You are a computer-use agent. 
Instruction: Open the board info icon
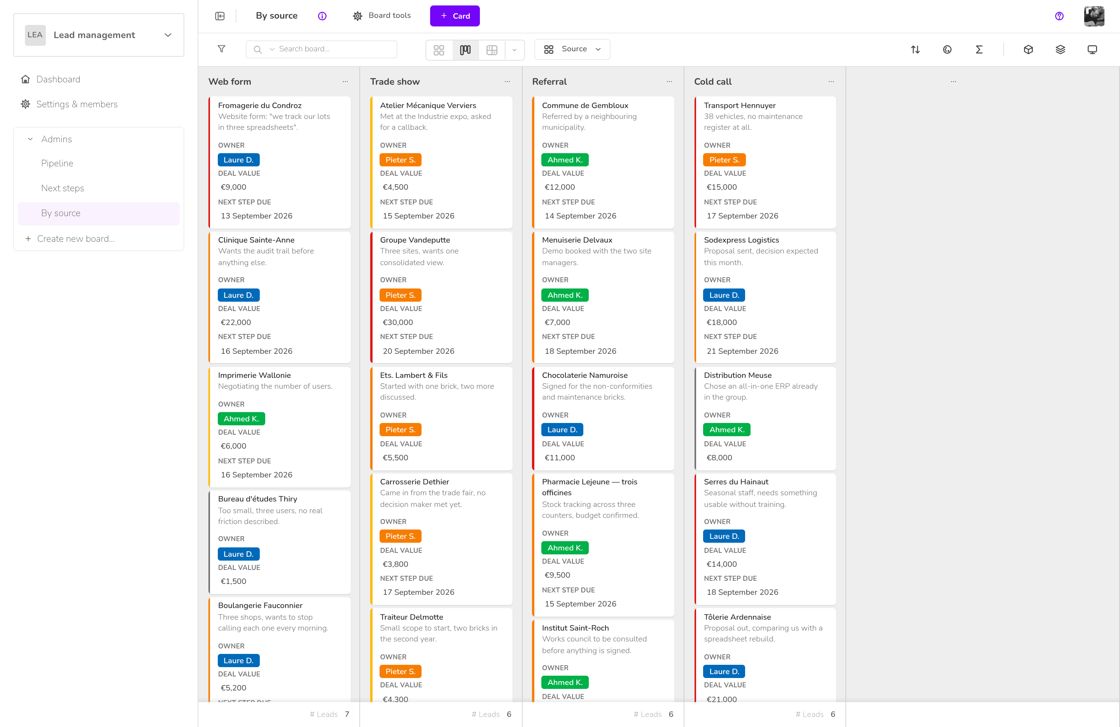point(322,16)
